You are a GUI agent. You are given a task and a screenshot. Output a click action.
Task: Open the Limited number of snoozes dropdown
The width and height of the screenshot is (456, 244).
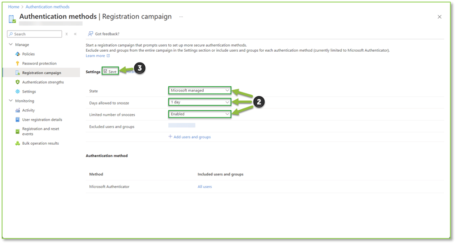pyautogui.click(x=200, y=114)
